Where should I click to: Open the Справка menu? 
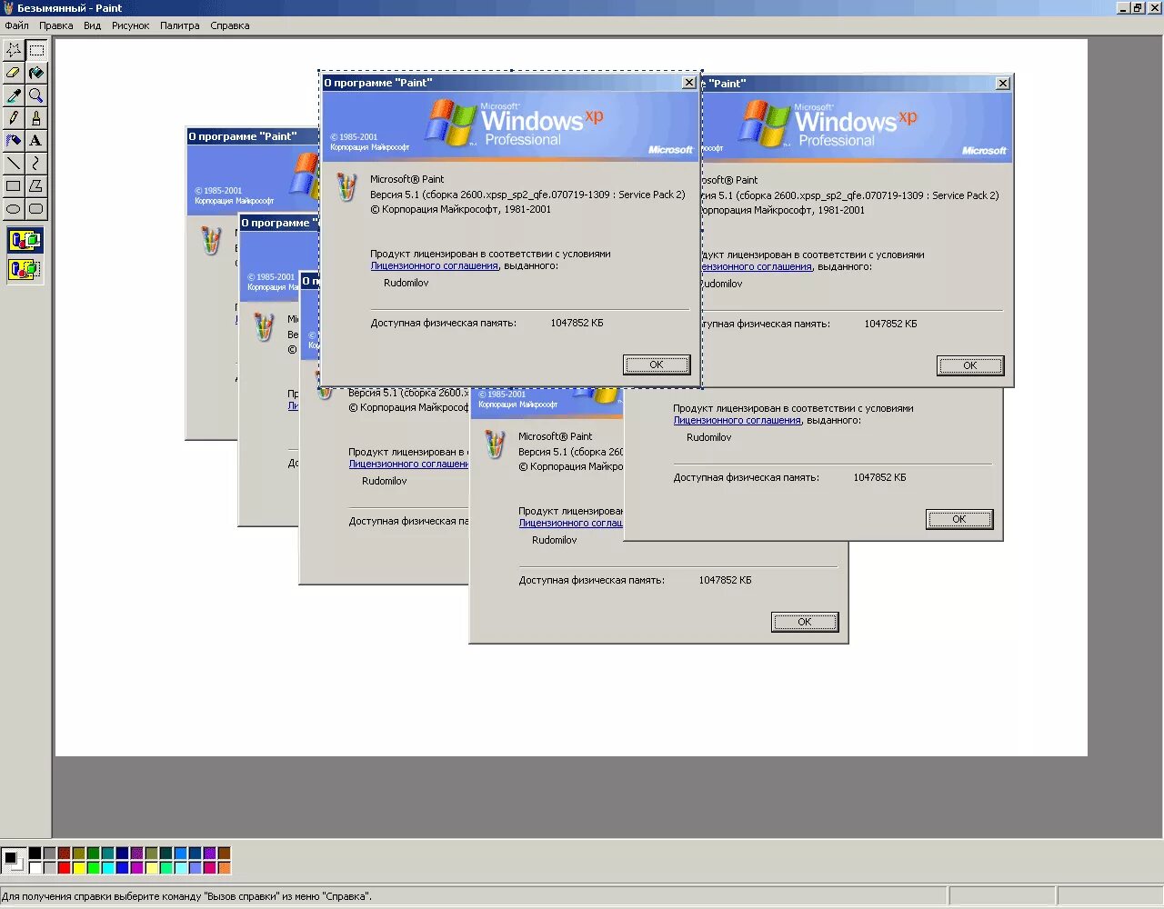(x=230, y=25)
